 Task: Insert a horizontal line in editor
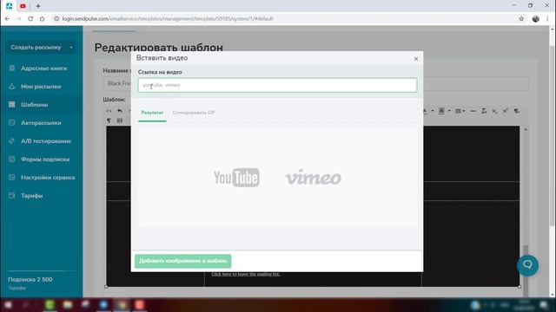coord(473,111)
